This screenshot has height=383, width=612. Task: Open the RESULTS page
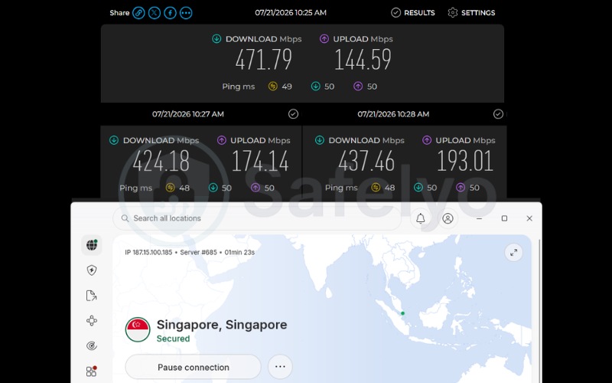tap(413, 13)
